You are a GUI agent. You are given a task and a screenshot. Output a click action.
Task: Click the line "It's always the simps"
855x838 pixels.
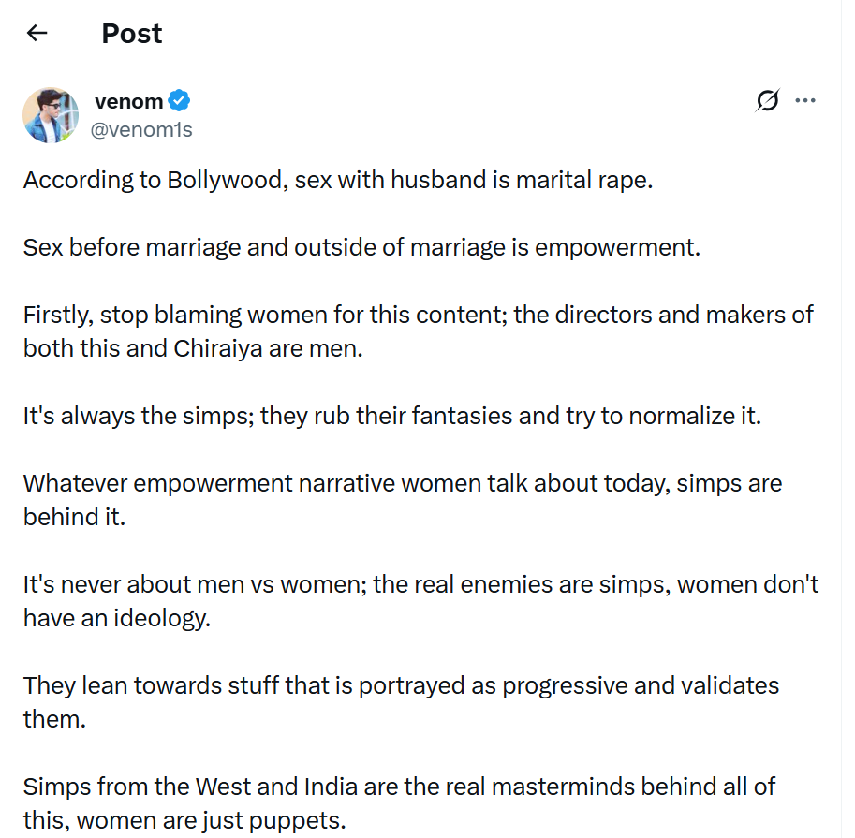point(391,415)
